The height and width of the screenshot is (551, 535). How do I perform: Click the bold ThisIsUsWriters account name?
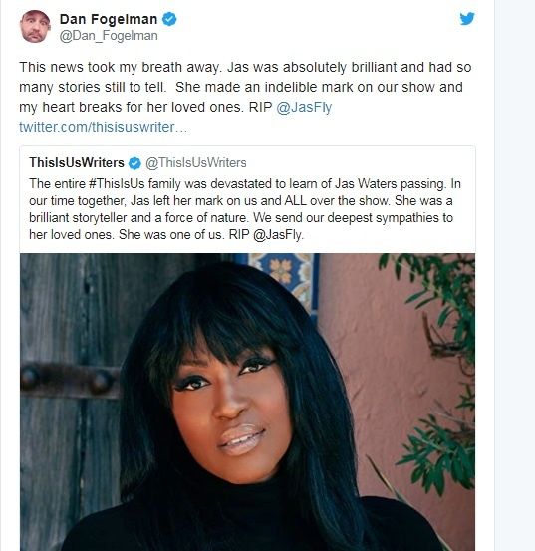click(77, 163)
